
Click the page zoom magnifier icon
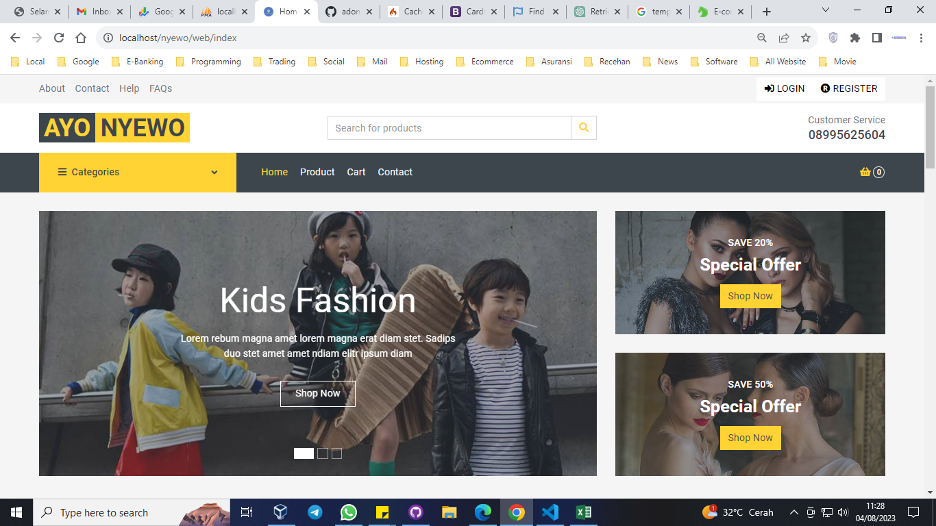coord(762,38)
